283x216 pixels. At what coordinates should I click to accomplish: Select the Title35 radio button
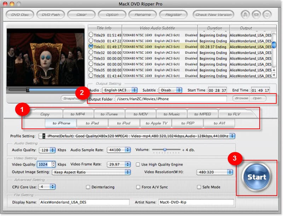91,69
